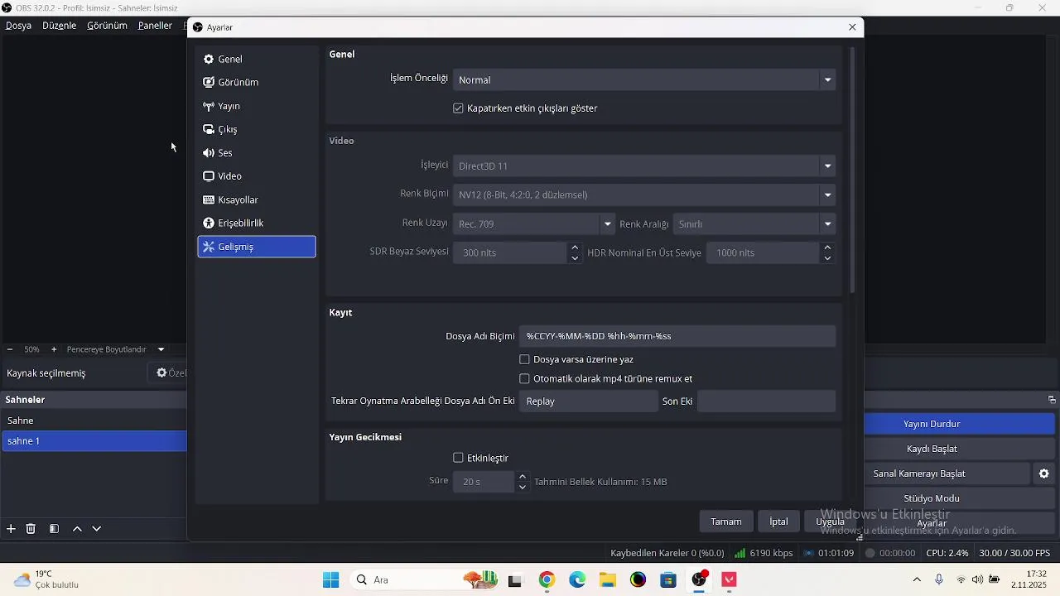
Task: Click the İptal button
Action: [x=778, y=521]
